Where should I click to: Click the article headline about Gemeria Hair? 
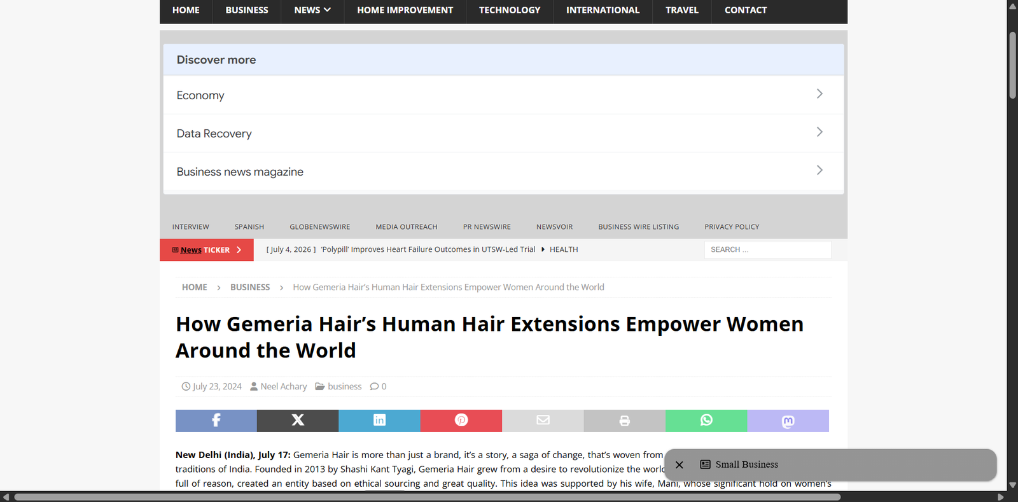(490, 337)
